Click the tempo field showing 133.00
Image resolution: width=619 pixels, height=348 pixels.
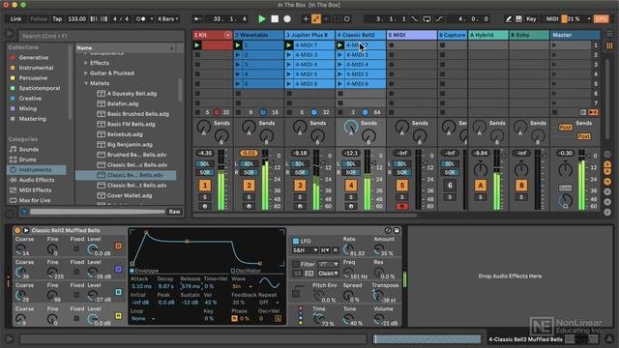77,19
